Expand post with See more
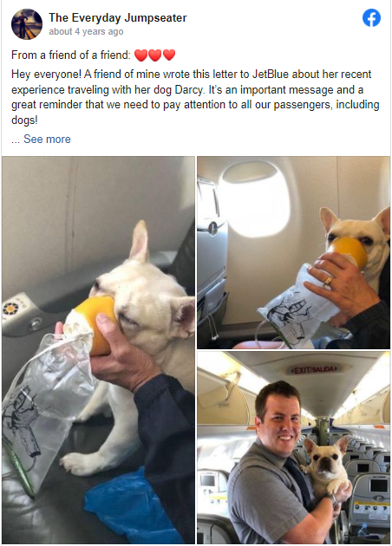This screenshot has width=392, height=546. coord(47,139)
